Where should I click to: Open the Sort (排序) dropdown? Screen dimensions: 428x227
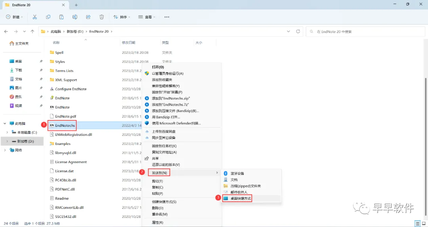pos(122,17)
